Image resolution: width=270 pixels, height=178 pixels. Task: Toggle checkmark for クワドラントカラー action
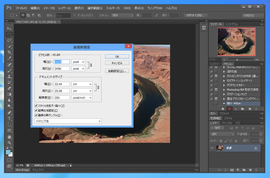pos(212,85)
